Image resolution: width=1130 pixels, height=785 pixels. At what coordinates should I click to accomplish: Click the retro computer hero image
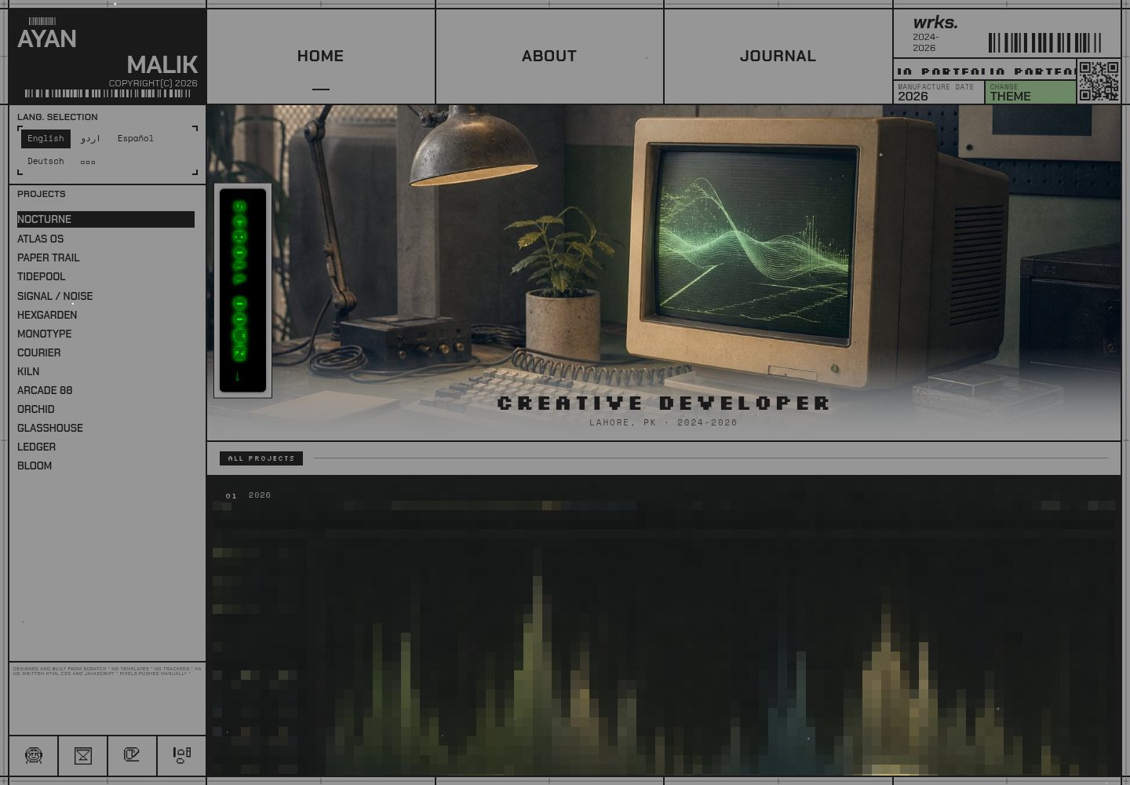click(664, 272)
